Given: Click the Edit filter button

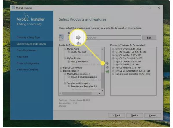Looking at the screenshot, I should 149,38.
